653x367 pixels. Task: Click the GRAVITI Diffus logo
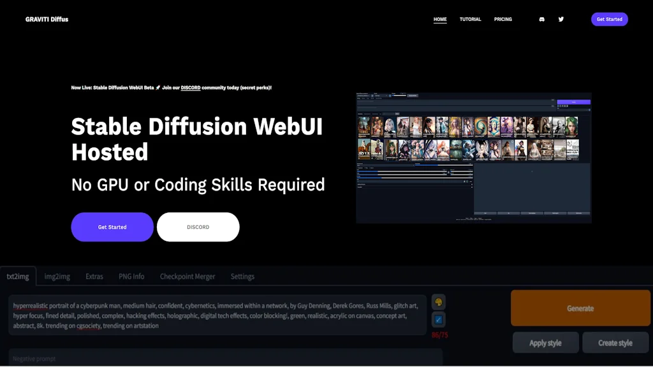coord(47,19)
